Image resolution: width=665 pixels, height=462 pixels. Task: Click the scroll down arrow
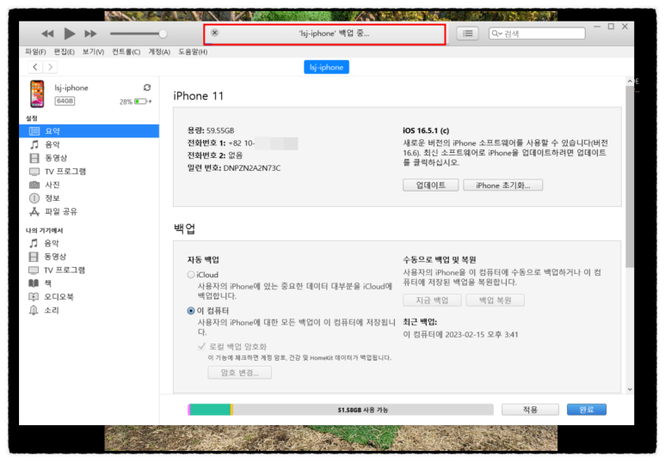630,389
